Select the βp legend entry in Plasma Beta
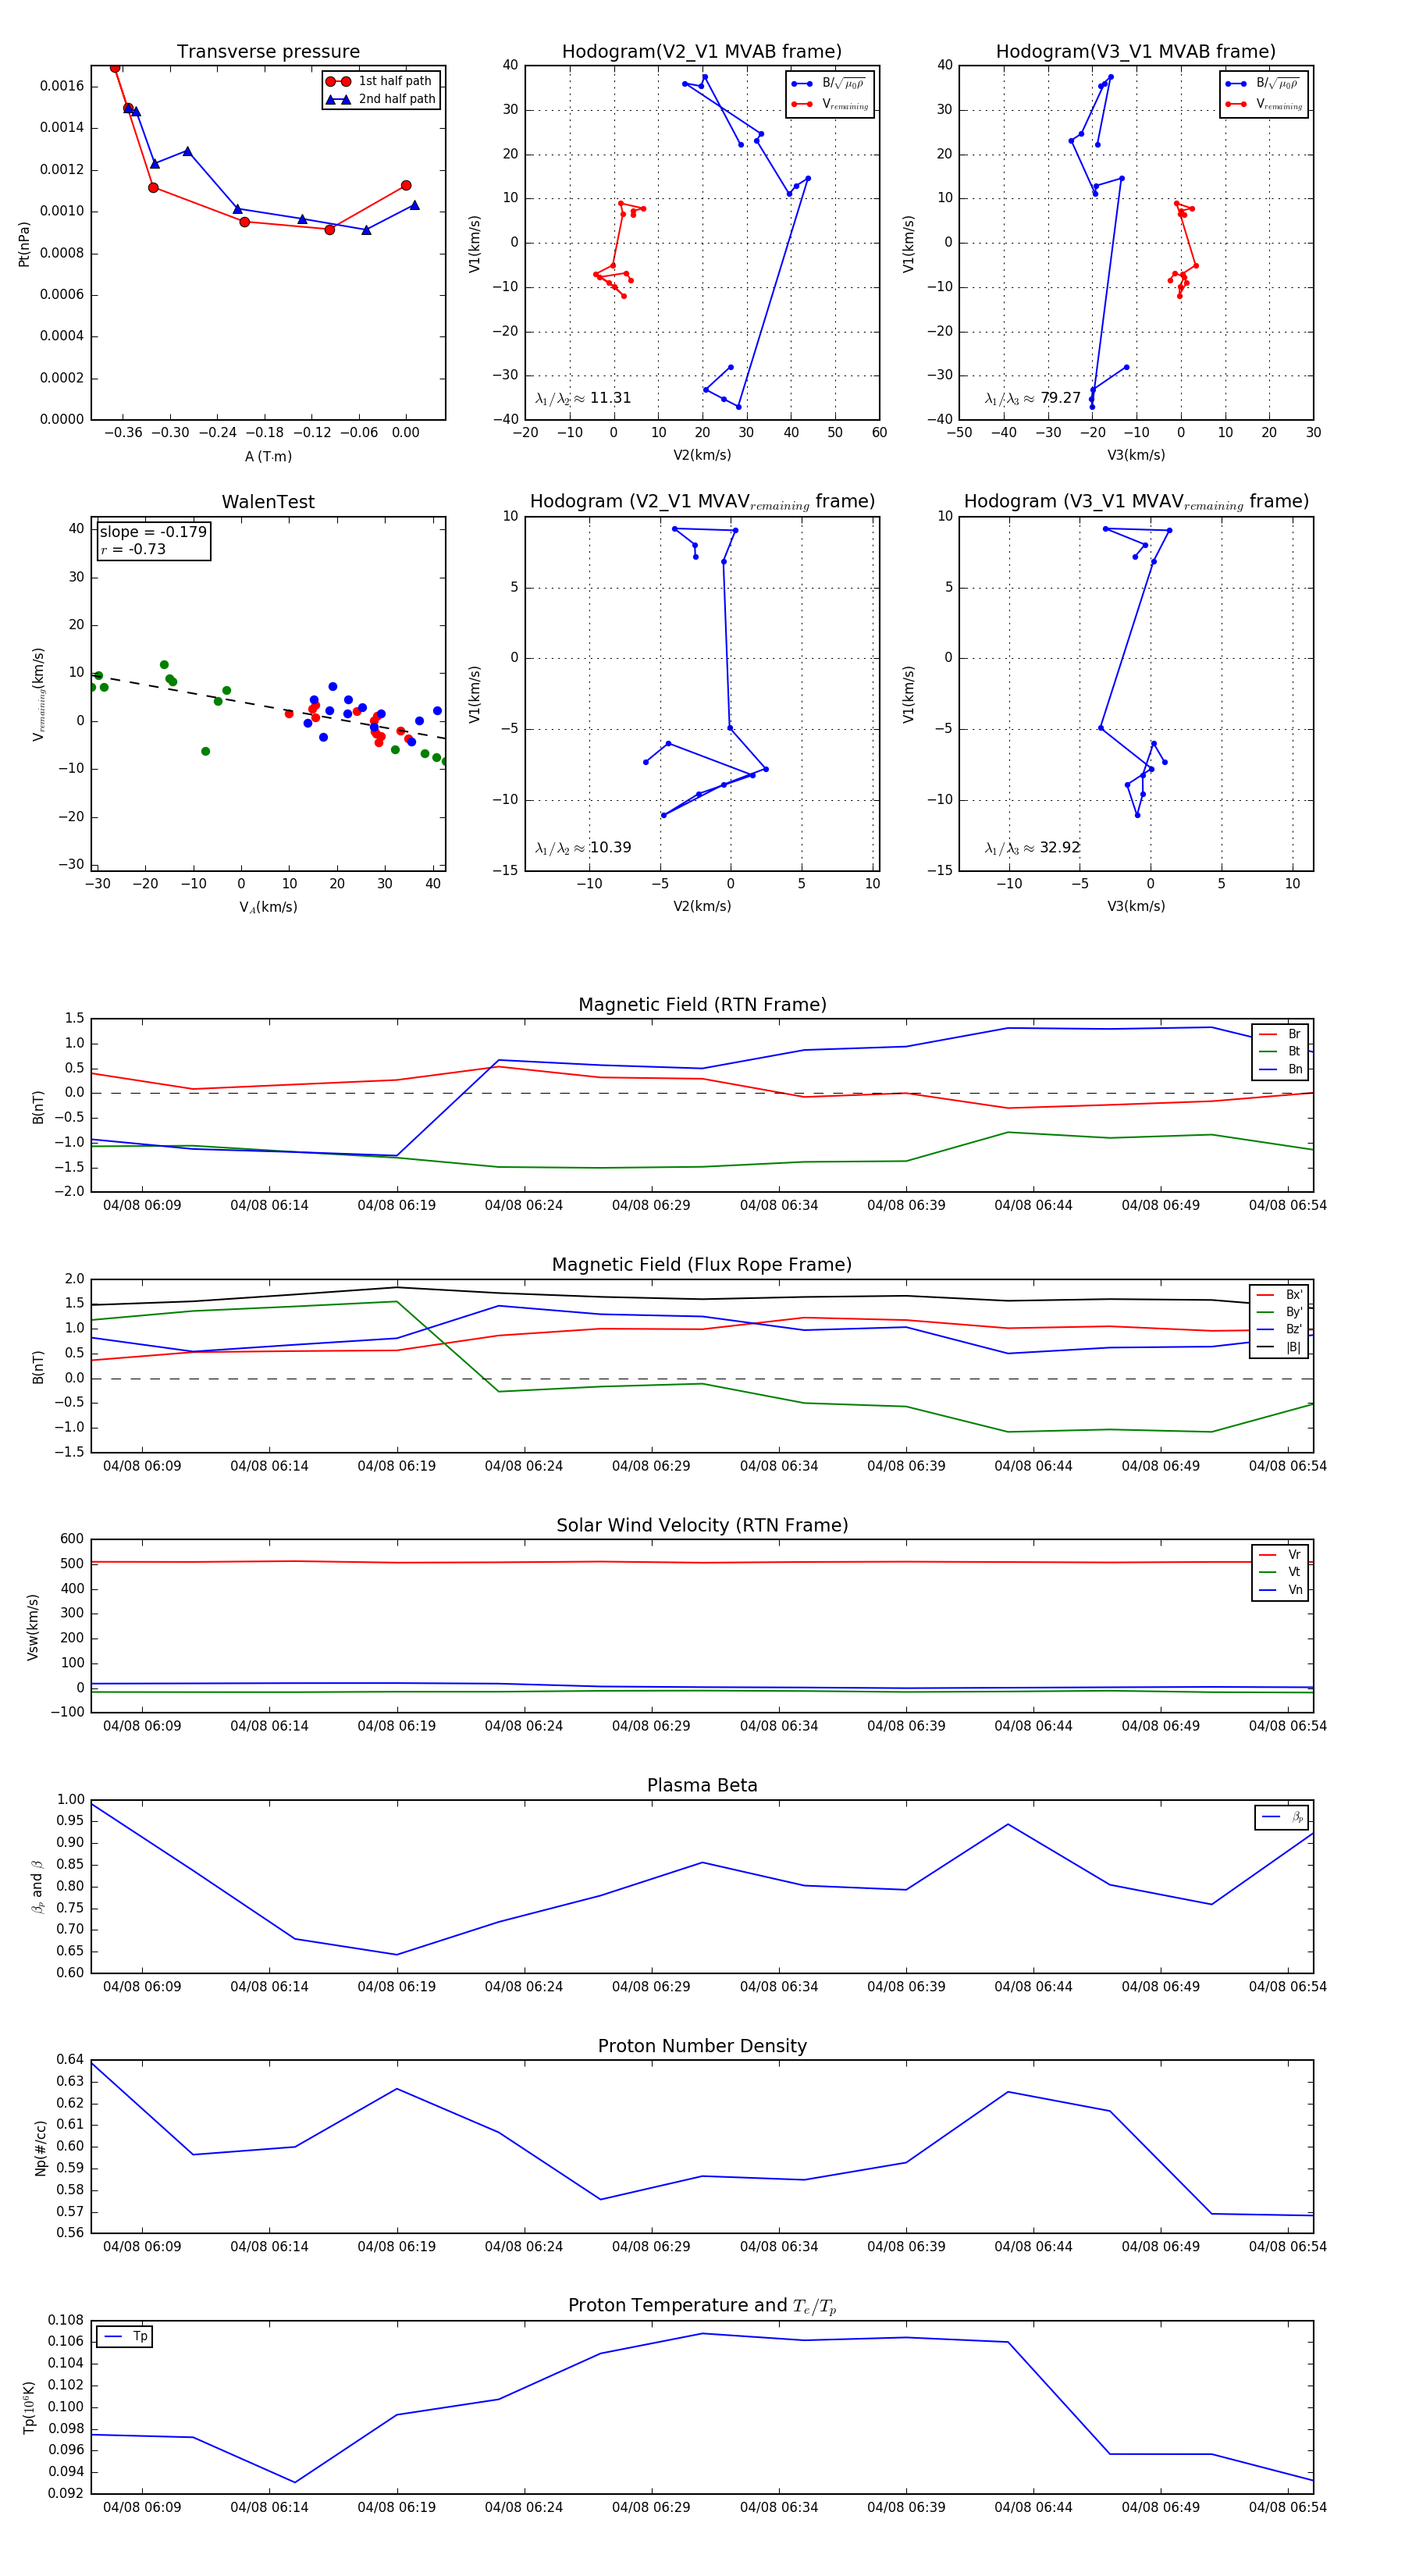This screenshot has height=2576, width=1405. click(1282, 1817)
